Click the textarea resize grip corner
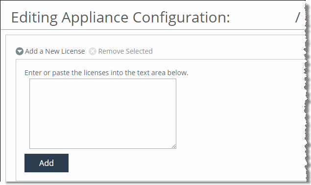The height and width of the screenshot is (185, 311). pyautogui.click(x=173, y=146)
